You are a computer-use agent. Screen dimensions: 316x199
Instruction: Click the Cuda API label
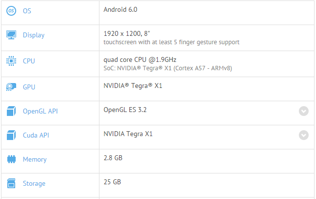[36, 135]
